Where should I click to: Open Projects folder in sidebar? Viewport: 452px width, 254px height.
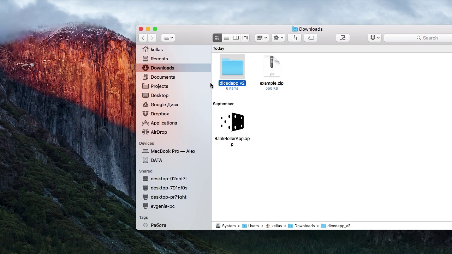coord(174,86)
